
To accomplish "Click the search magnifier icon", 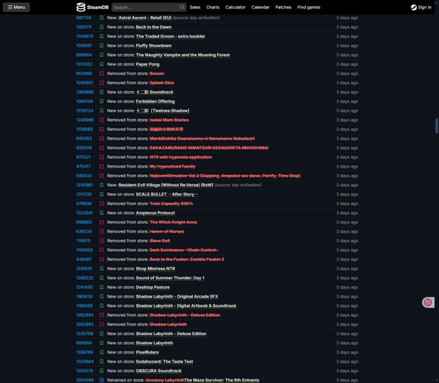I will click(x=182, y=7).
